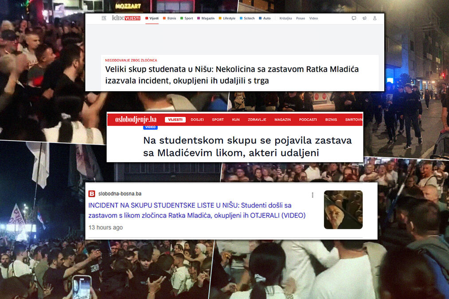Select the Klix Sport tab
Viewport: 449px width, 299px height.
(187, 18)
